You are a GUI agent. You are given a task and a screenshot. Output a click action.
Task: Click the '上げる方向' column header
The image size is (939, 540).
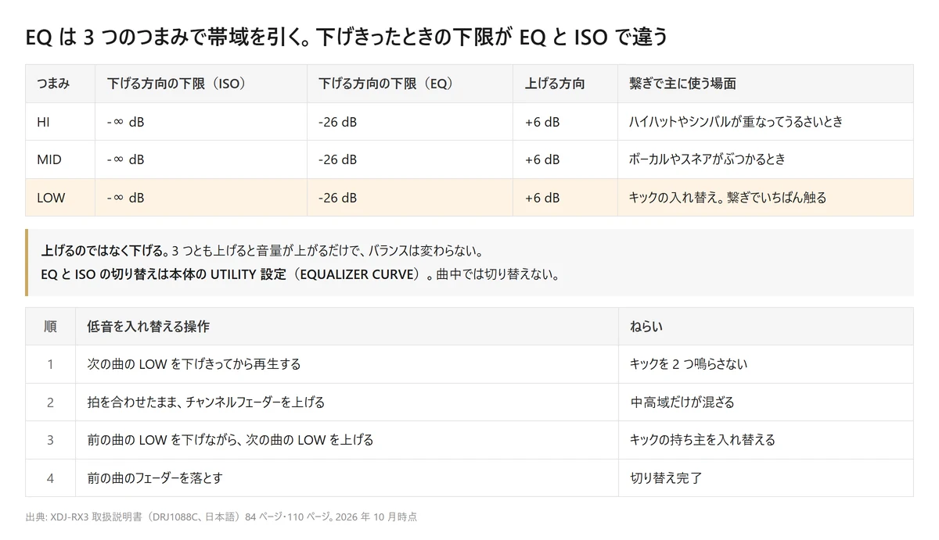[x=565, y=84]
